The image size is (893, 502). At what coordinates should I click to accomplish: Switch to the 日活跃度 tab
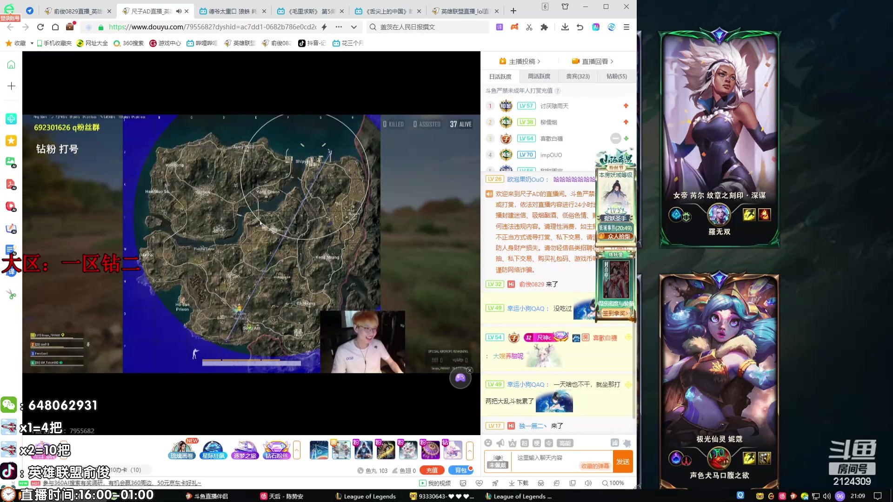500,76
